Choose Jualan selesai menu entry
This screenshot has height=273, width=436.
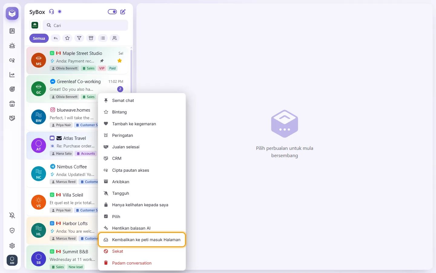pyautogui.click(x=142, y=147)
